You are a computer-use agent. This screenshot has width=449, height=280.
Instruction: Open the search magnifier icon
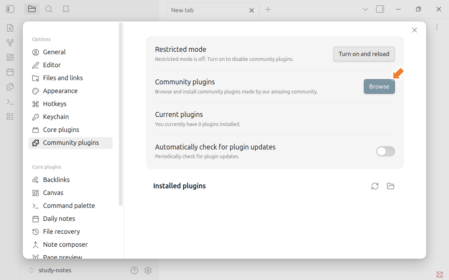pos(49,9)
